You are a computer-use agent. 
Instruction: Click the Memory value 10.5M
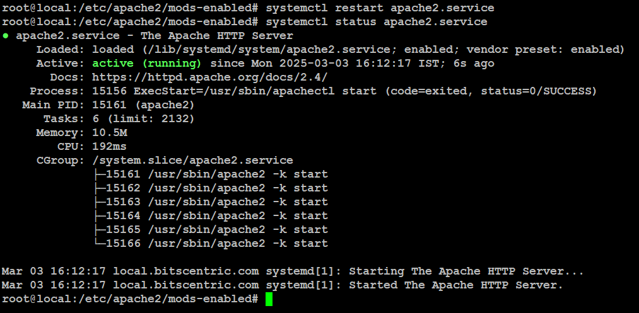coord(110,133)
